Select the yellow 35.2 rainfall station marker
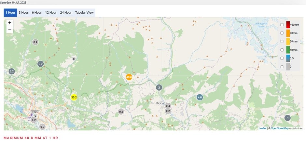Viewport: 306px width, 141px height. click(x=74, y=97)
